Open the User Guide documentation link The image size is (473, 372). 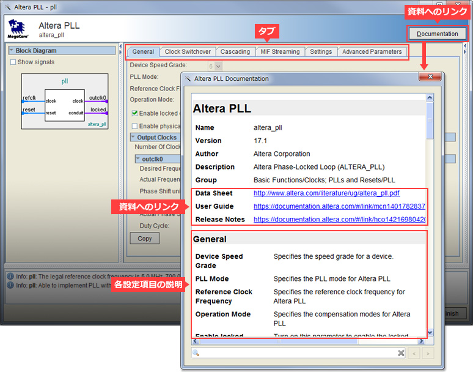pos(339,206)
